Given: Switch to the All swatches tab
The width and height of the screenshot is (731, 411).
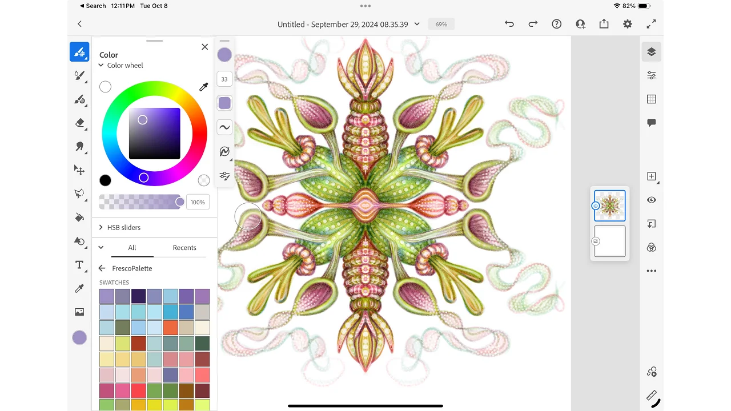Looking at the screenshot, I should tap(132, 248).
